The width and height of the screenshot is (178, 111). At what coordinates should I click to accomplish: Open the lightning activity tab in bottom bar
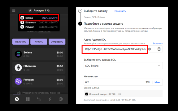(x=50, y=99)
